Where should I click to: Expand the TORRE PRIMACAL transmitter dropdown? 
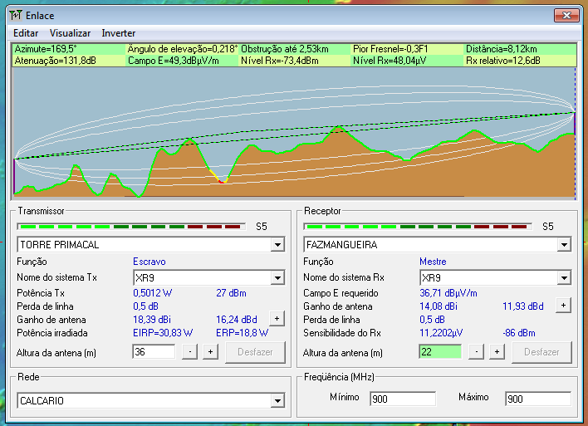tap(277, 245)
